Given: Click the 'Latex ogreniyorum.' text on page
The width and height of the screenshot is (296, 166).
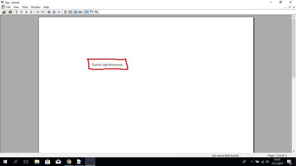Looking at the screenshot, I should point(108,65).
